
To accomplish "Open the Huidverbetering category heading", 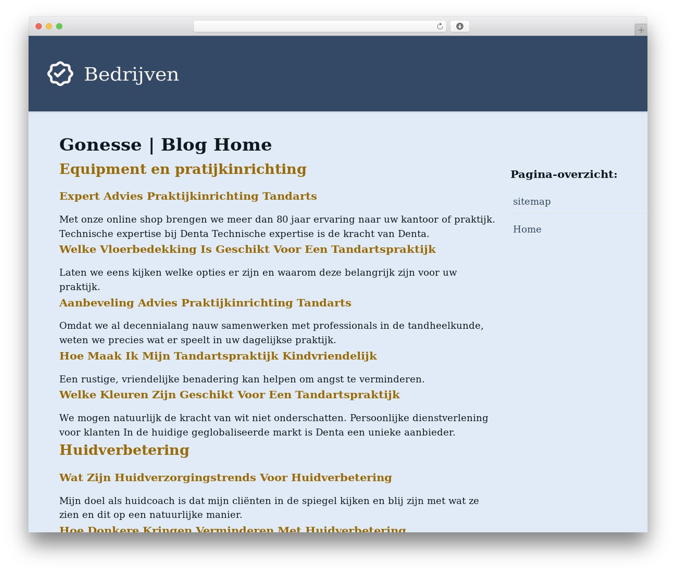I will (x=124, y=450).
